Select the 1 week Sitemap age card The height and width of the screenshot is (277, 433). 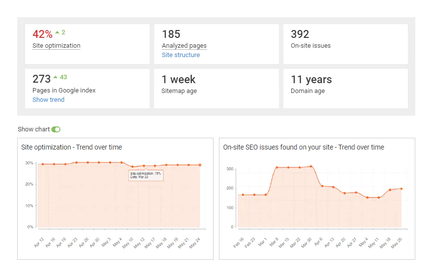[216, 89]
